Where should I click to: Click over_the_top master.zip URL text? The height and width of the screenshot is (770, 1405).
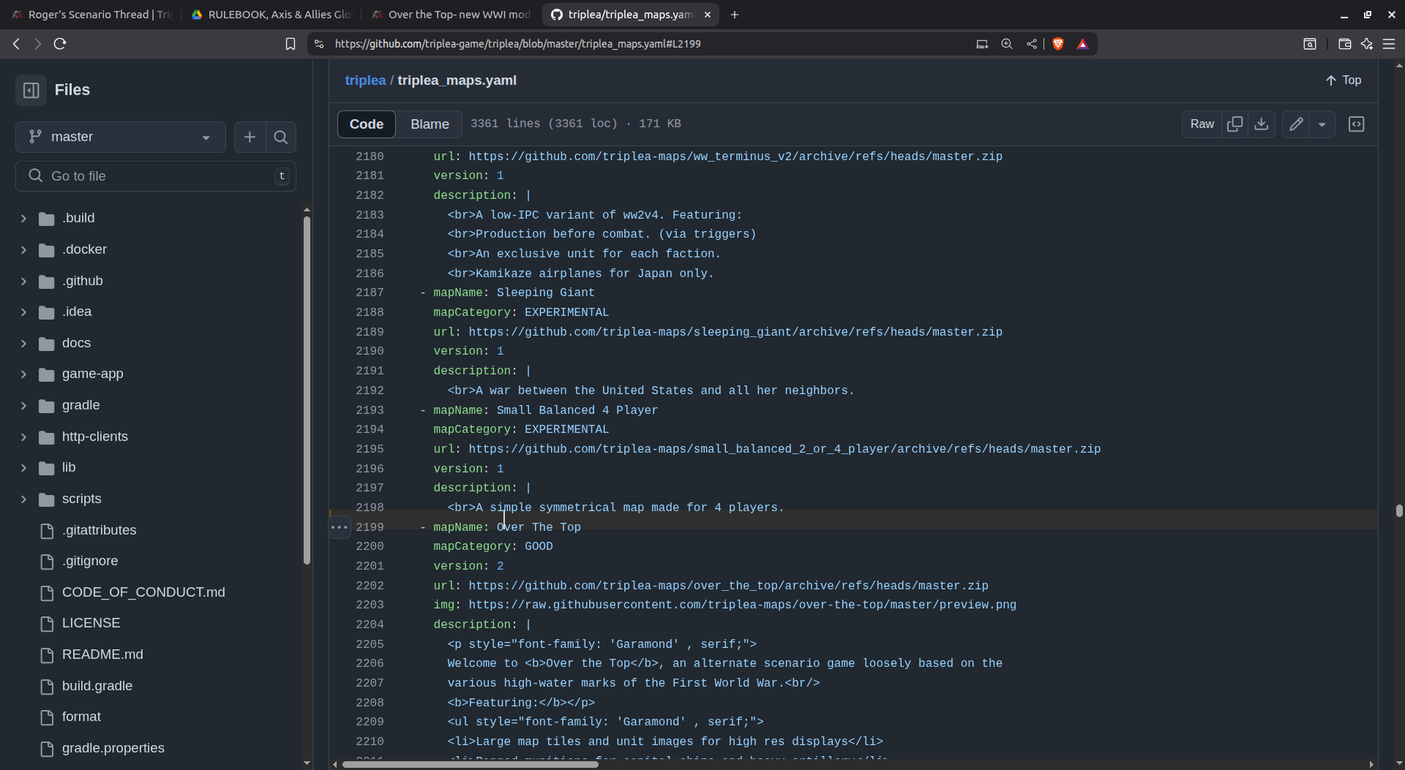click(728, 586)
